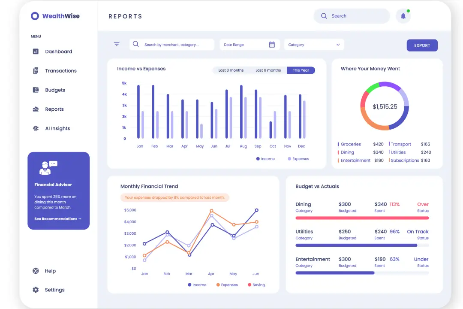Select the Budgets wallet icon
The image size is (463, 309).
(x=36, y=90)
